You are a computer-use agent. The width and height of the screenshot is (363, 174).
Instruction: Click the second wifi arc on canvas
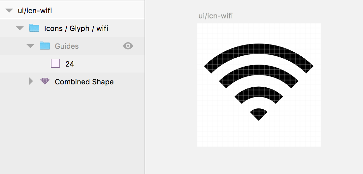pyautogui.click(x=259, y=69)
